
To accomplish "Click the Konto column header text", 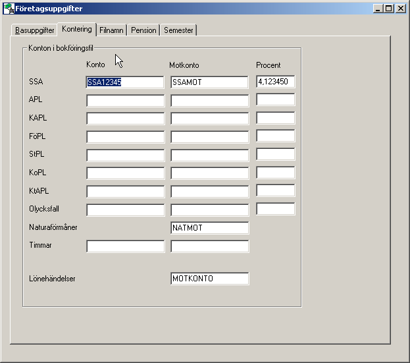I will coord(95,65).
